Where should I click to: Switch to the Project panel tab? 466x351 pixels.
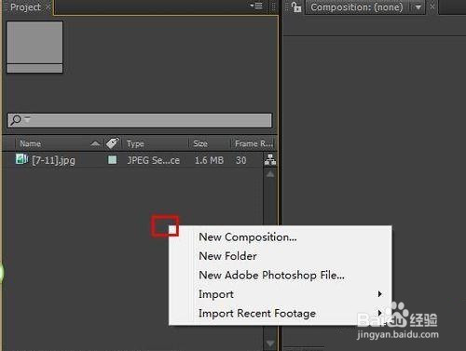(x=25, y=7)
